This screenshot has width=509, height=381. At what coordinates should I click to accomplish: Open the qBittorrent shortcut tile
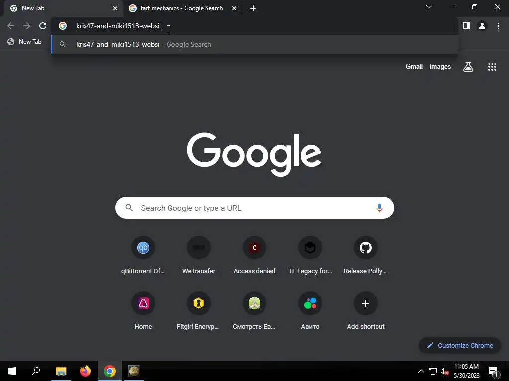[x=143, y=255]
